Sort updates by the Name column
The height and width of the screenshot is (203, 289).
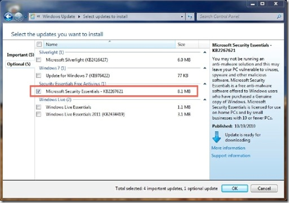coord(109,44)
